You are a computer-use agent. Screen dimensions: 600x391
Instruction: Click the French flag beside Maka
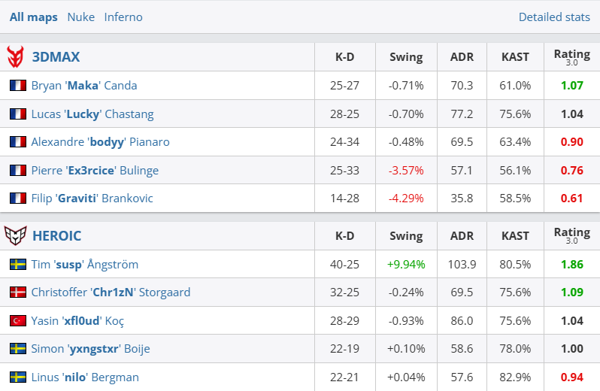coord(17,86)
